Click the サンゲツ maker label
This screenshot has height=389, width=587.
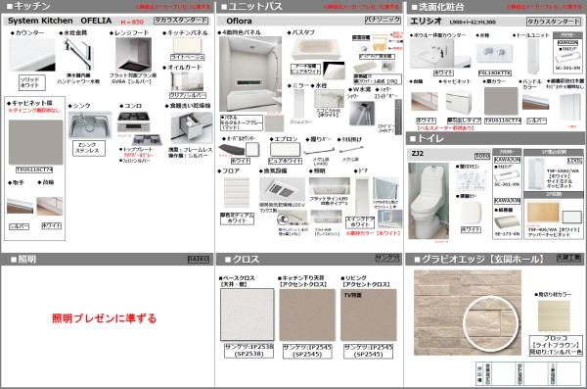point(387,258)
